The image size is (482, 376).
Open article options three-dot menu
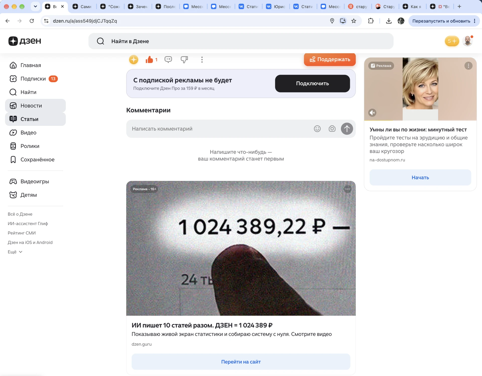coord(202,60)
